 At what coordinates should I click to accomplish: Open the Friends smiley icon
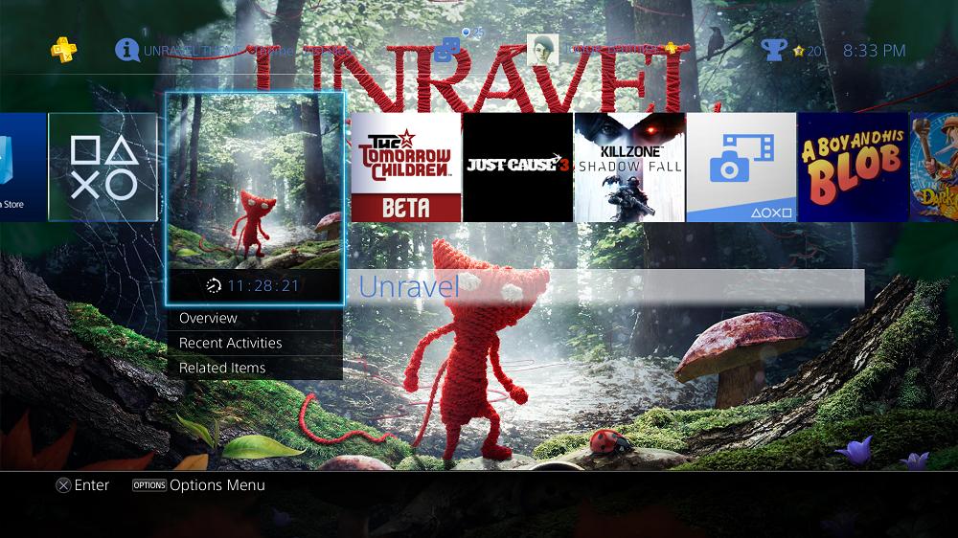(x=446, y=50)
